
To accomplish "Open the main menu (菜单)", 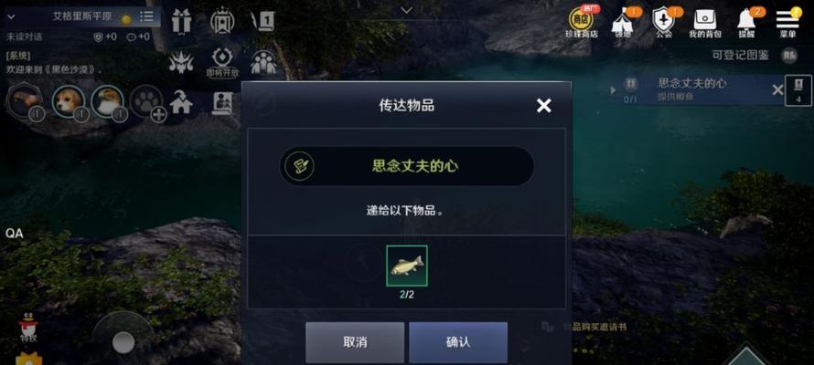I will (x=787, y=24).
